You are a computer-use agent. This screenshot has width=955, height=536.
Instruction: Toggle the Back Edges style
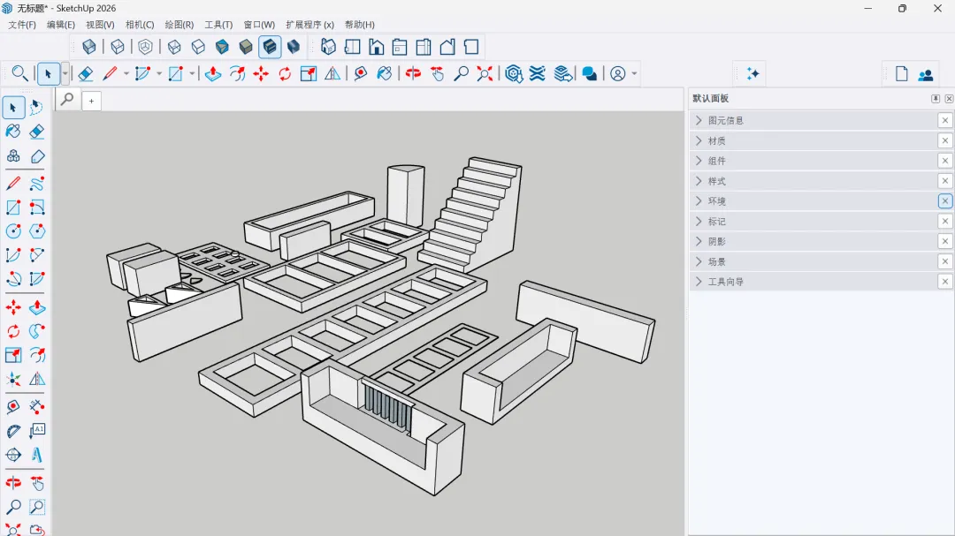[x=118, y=47]
